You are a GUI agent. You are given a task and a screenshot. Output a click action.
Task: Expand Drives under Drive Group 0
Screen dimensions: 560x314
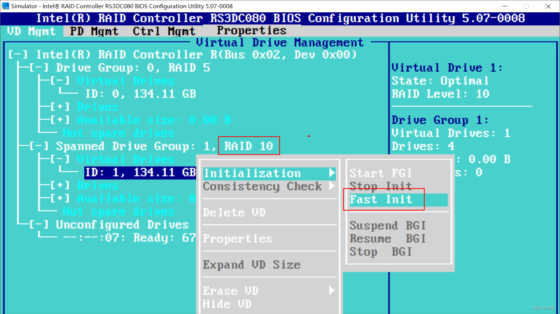click(60, 107)
